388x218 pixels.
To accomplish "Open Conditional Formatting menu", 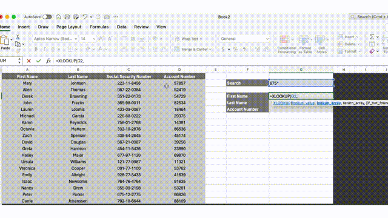I will 287,44.
